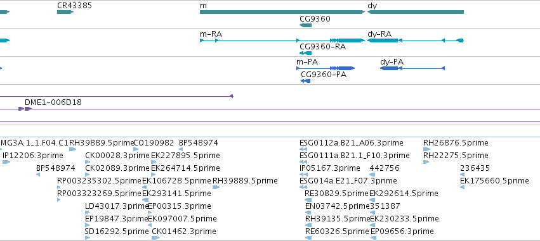Click the IP12206.3prime EST arrow
Screen dimensions: 540x241
pos(6,162)
